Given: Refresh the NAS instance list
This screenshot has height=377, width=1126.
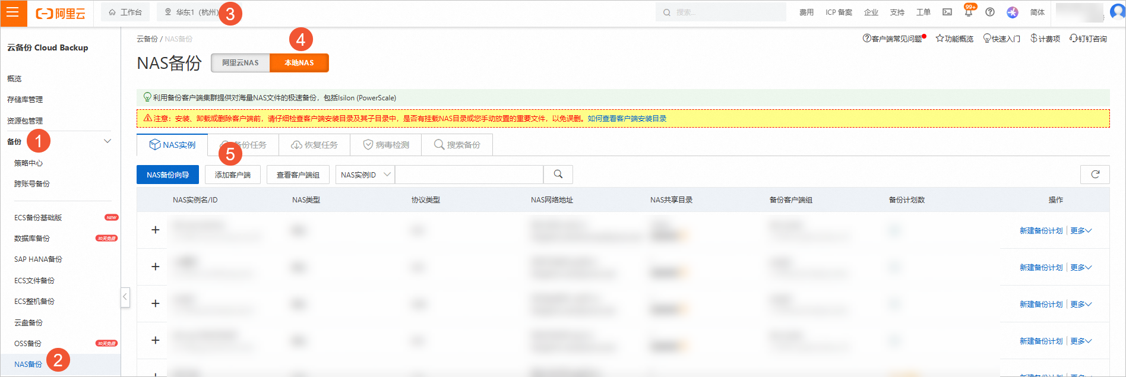Looking at the screenshot, I should point(1095,175).
